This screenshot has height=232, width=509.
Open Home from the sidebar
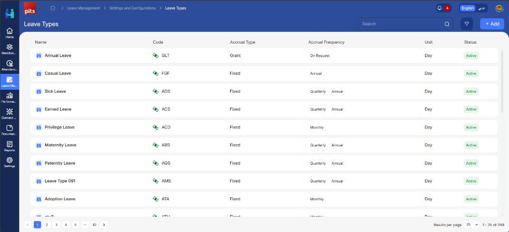tap(9, 33)
